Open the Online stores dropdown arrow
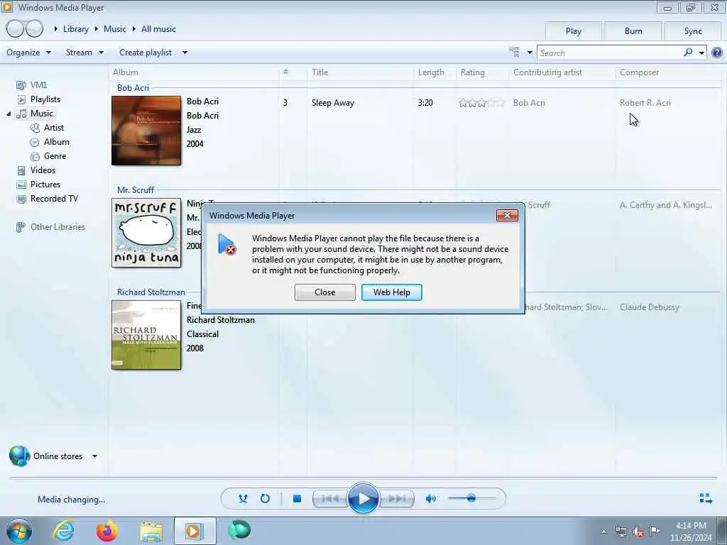This screenshot has width=727, height=545. [94, 456]
